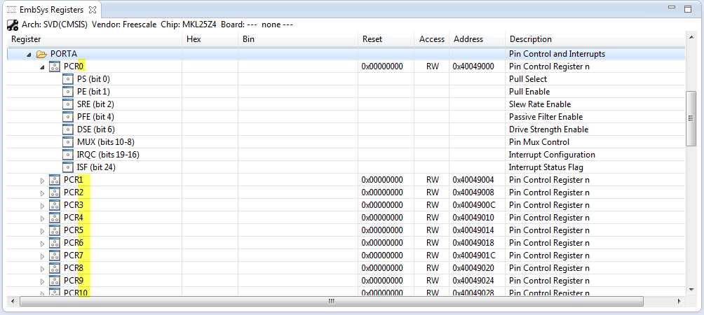Collapse the PORTA tree node
704x315 pixels.
pyautogui.click(x=29, y=54)
